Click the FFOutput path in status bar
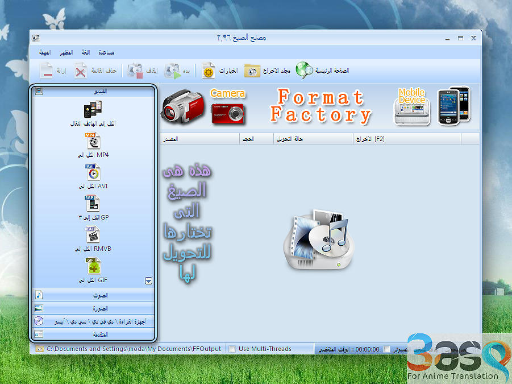This screenshot has width=512, height=384. tap(134, 349)
